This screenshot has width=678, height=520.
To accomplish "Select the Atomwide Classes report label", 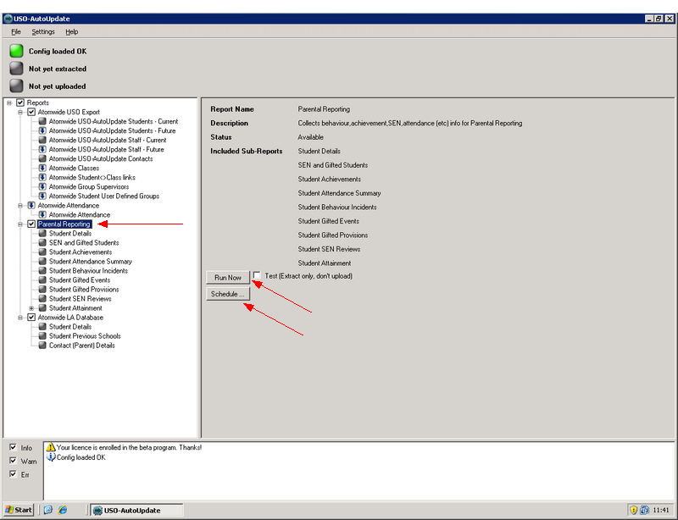I will pos(74,169).
